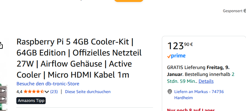
Task: Open delivery 'Details' link
Action: coord(206,81)
